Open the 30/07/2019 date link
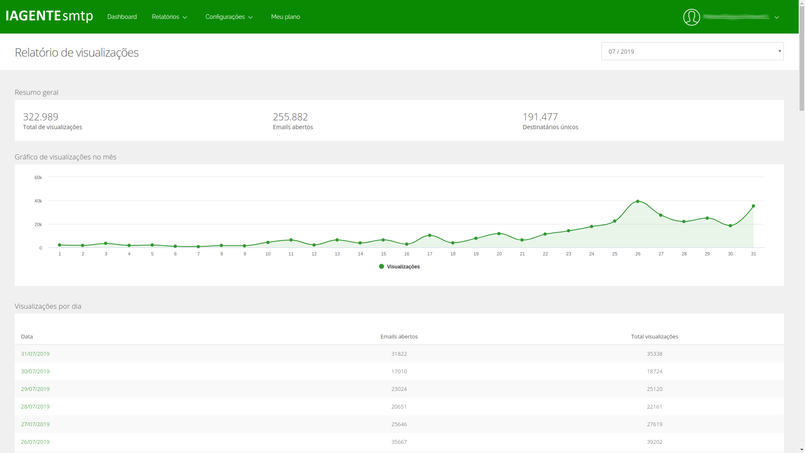The height and width of the screenshot is (453, 805). point(35,371)
